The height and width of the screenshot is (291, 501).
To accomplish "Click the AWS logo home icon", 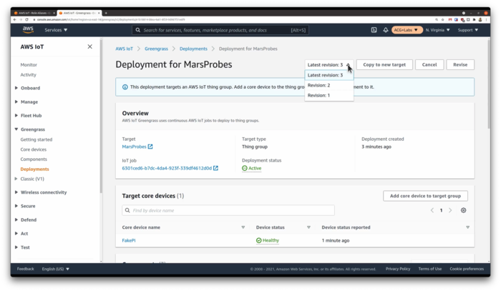I will (x=28, y=29).
